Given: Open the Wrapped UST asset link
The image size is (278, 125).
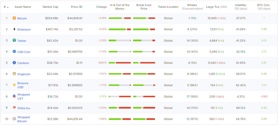Looking at the screenshot, I should click(24, 97).
